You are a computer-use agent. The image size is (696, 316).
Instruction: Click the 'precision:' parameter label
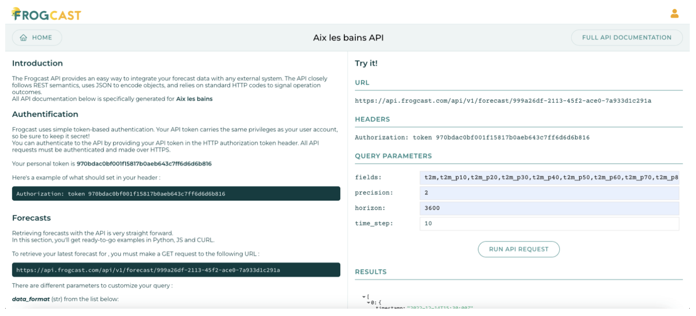(374, 193)
